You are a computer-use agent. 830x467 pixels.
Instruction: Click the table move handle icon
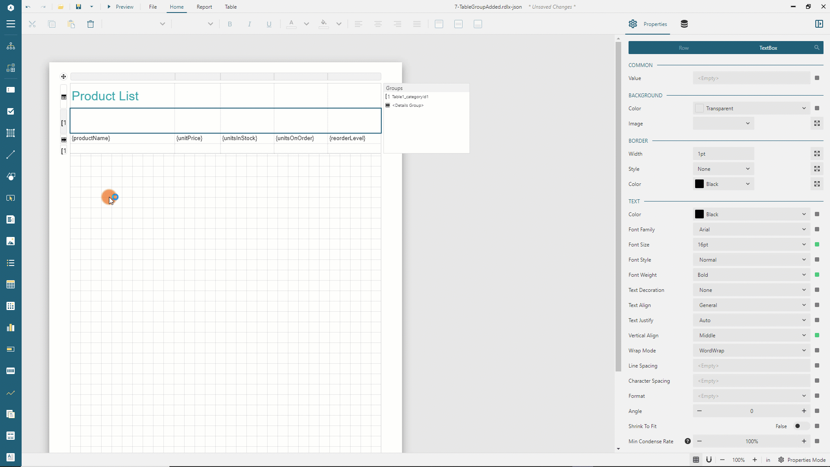[64, 77]
